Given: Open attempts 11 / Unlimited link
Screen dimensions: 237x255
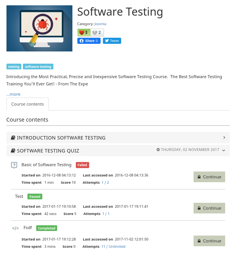Looking at the screenshot, I should [x=113, y=247].
